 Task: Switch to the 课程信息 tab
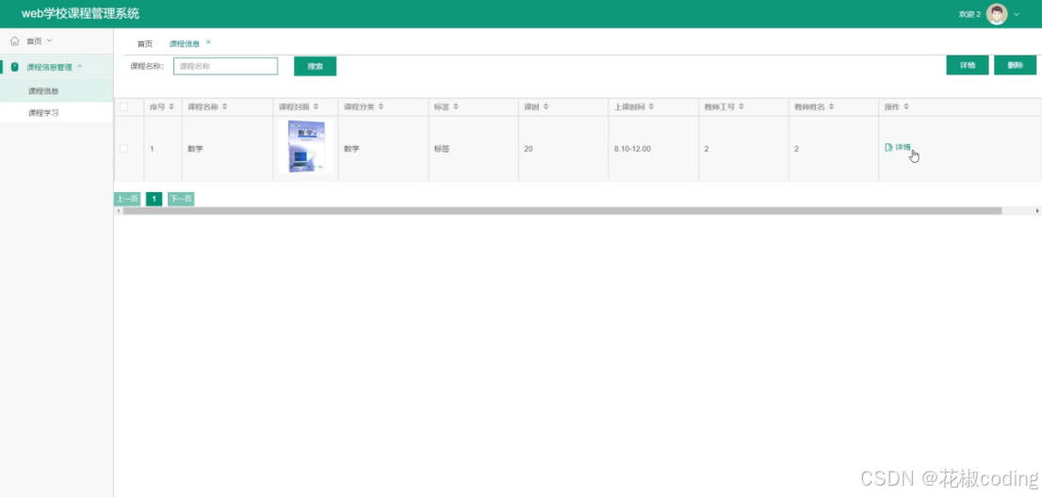184,44
